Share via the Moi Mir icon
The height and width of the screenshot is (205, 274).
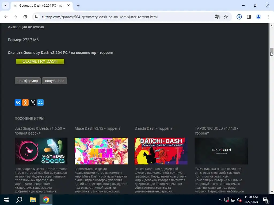click(x=40, y=102)
